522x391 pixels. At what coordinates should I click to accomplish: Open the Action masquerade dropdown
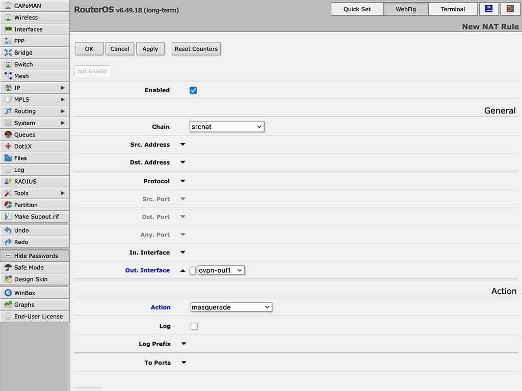230,308
